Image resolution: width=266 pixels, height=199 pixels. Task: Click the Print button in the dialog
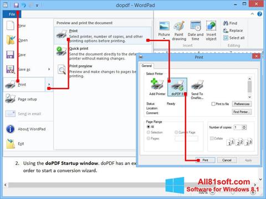click(205, 160)
